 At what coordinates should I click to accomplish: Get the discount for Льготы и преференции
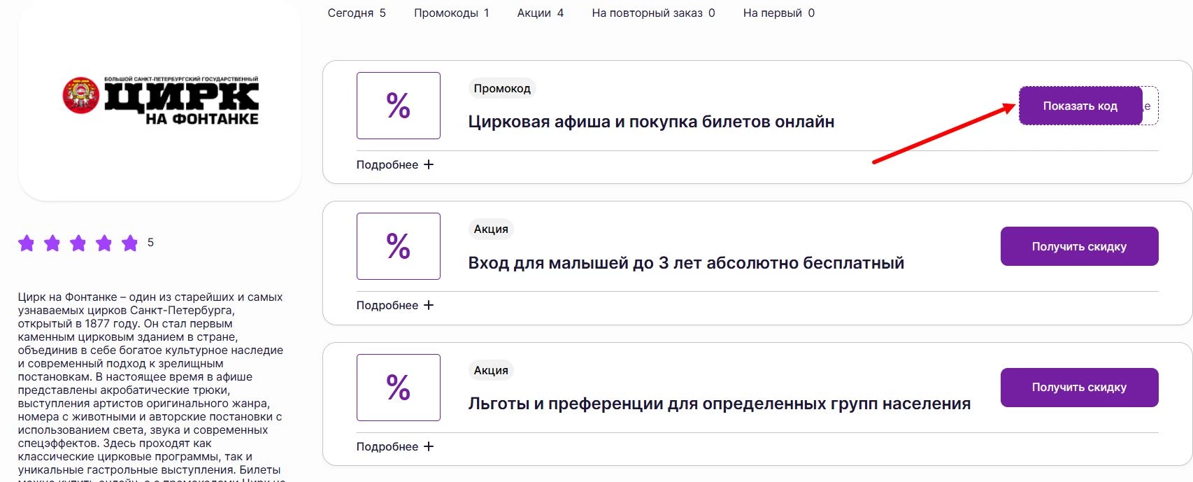click(x=1079, y=388)
